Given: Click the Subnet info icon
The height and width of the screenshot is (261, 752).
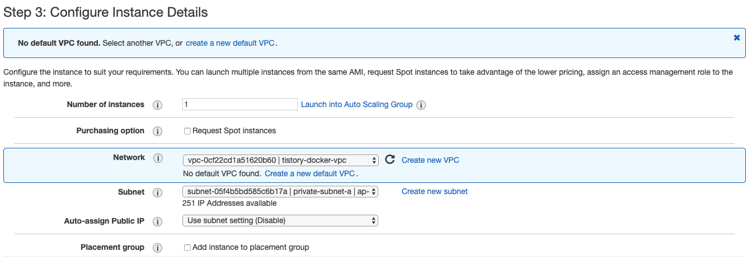Looking at the screenshot, I should click(x=158, y=192).
